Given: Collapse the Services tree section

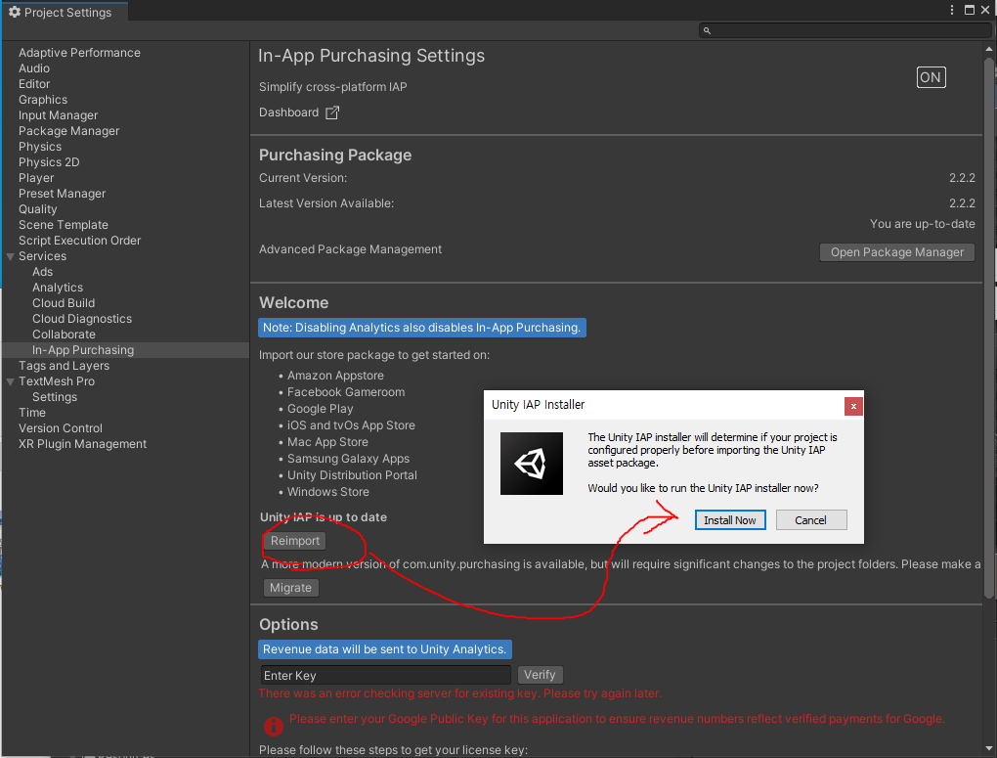Looking at the screenshot, I should coord(10,256).
